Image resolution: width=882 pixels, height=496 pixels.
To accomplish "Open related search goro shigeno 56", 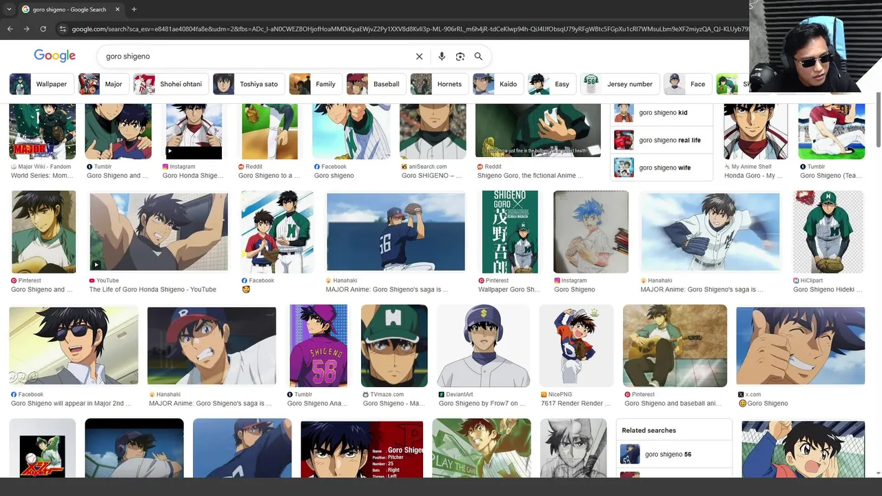I will pos(674,455).
